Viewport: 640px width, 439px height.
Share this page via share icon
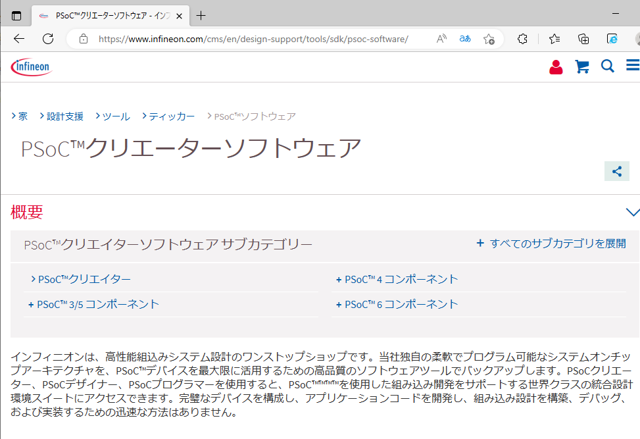(x=617, y=171)
